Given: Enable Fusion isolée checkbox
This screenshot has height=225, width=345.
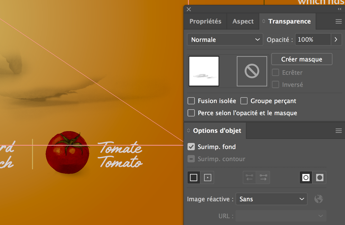Looking at the screenshot, I should point(191,101).
